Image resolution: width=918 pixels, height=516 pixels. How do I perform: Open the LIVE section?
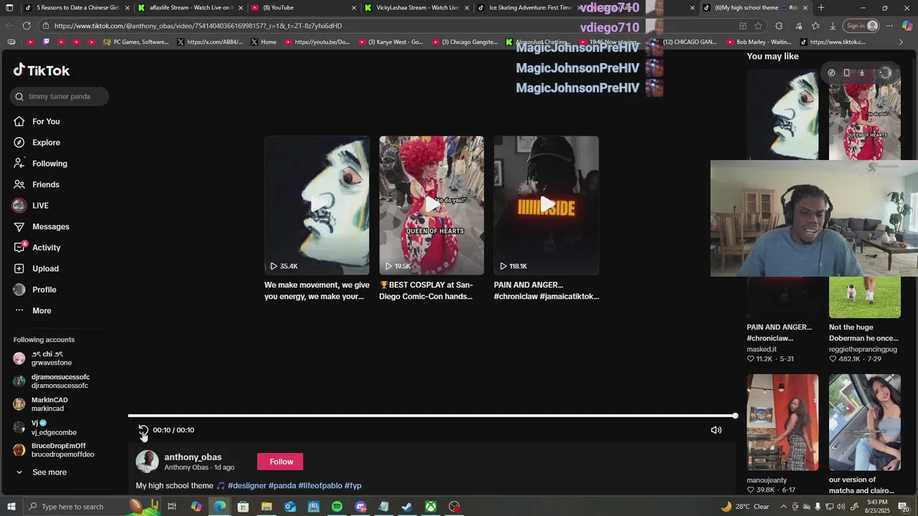[x=40, y=206]
